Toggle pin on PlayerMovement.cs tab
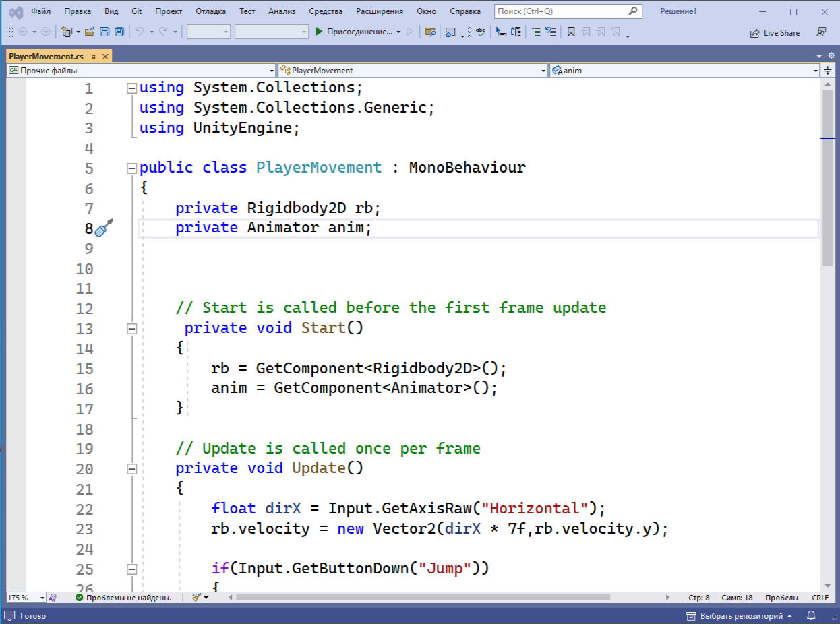 93,57
